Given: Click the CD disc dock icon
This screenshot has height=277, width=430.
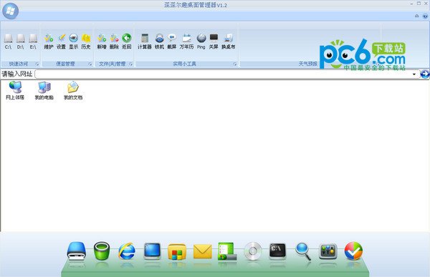Looking at the screenshot, I should (x=252, y=251).
